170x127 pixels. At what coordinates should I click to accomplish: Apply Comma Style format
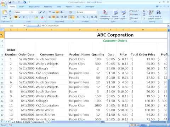(x=87, y=17)
